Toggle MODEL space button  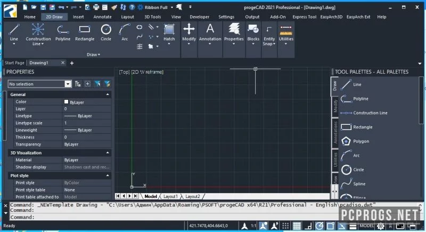click(x=366, y=226)
